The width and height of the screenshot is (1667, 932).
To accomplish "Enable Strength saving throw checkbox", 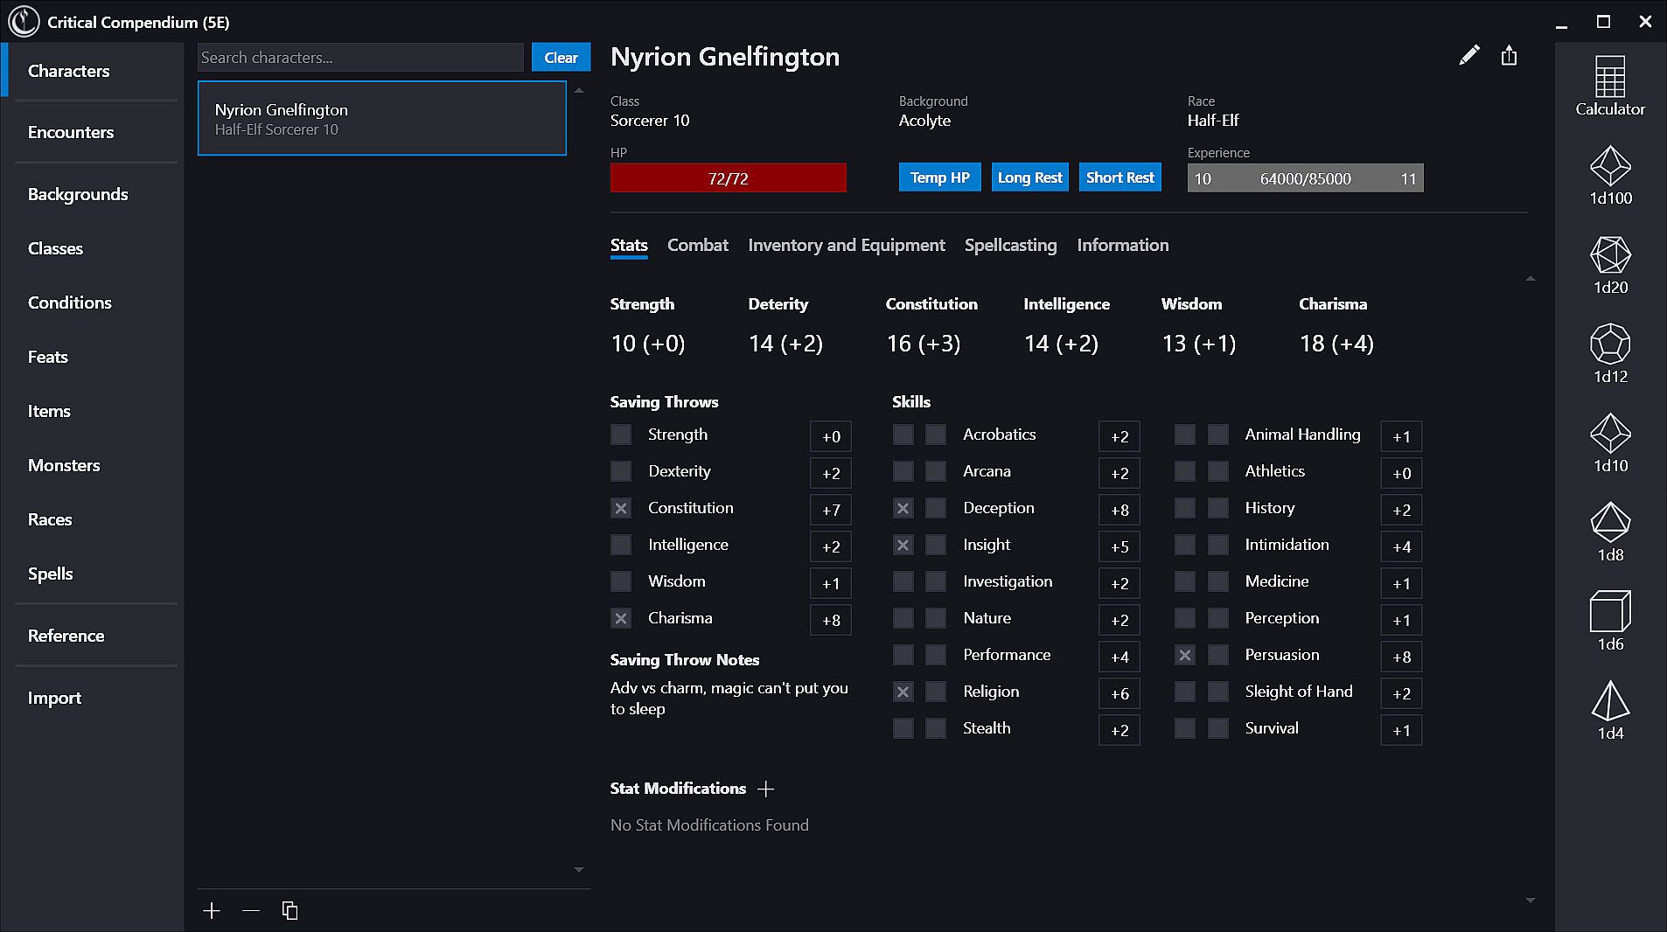I will tap(621, 435).
